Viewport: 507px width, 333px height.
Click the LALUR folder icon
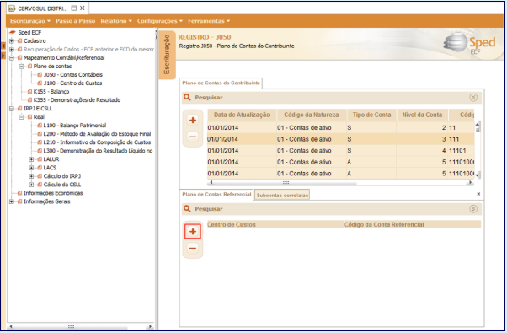[x=40, y=159]
